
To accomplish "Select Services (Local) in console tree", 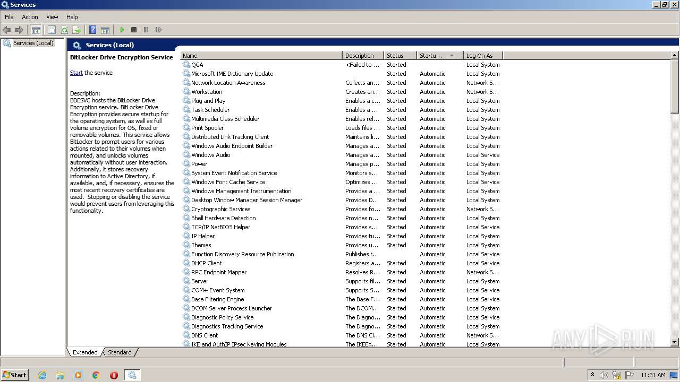I will pyautogui.click(x=33, y=43).
